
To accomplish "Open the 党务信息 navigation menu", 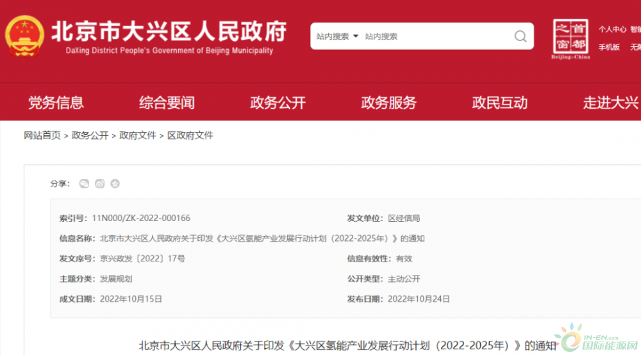I will pos(56,103).
